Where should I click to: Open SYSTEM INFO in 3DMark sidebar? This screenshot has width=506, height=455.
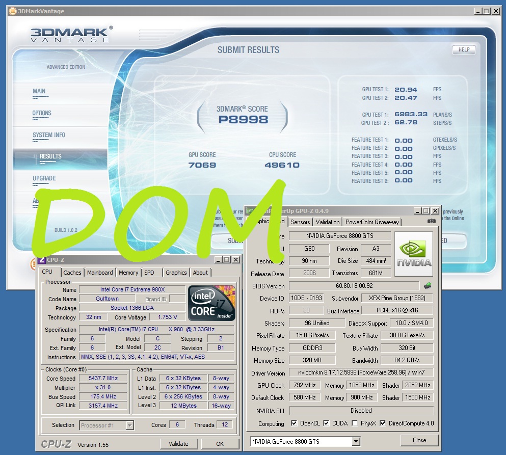point(49,135)
